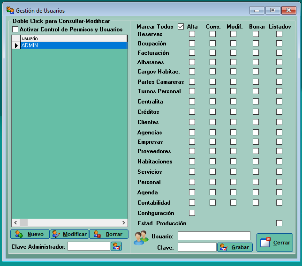Check Listados permission for Facturación
302x266 pixels.
point(279,53)
